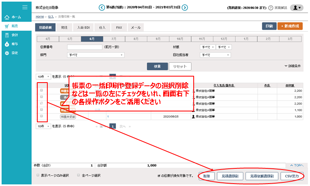Open the 部門 department dropdown
This screenshot has width=310, height=186.
(96, 55)
